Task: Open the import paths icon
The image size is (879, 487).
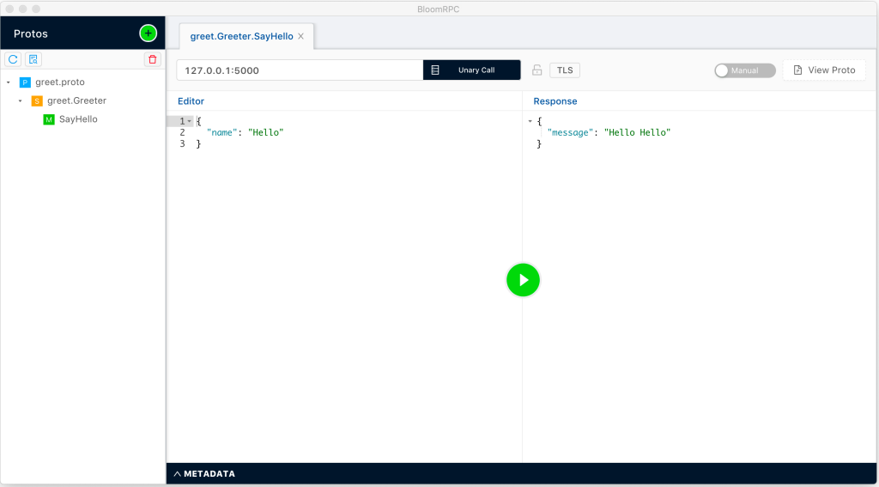Action: (x=33, y=59)
